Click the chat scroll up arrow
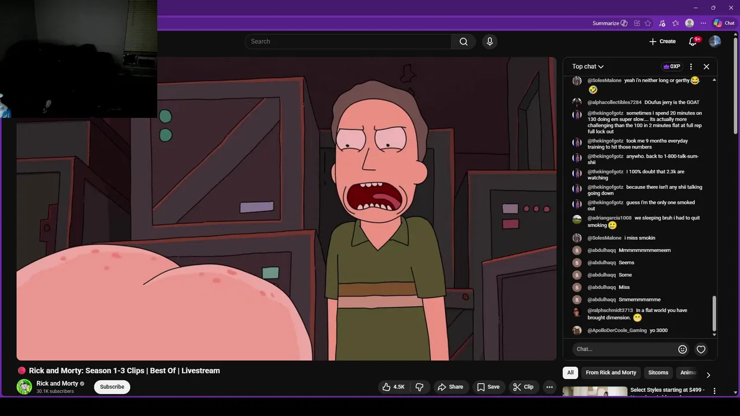 tap(715, 80)
